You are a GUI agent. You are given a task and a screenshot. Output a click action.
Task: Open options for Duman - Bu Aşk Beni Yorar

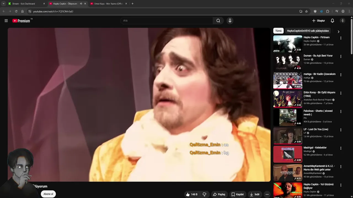click(341, 56)
